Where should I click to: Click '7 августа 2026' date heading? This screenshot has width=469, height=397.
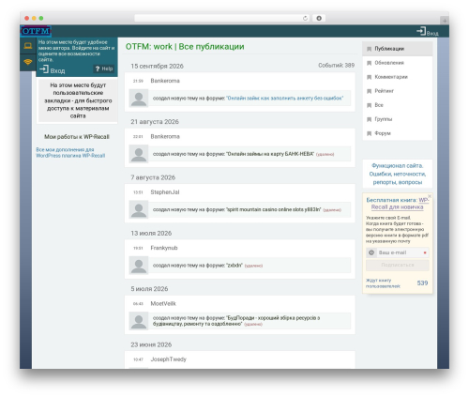(x=153, y=177)
